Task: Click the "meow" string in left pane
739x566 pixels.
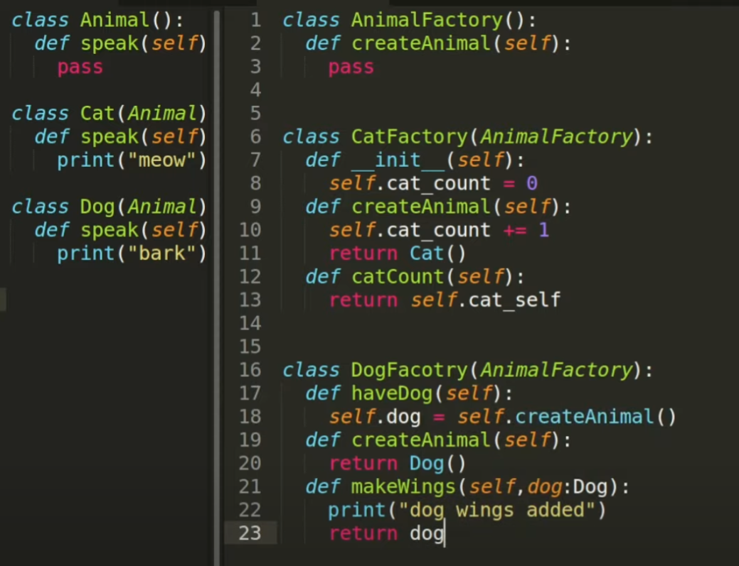Action: [161, 160]
